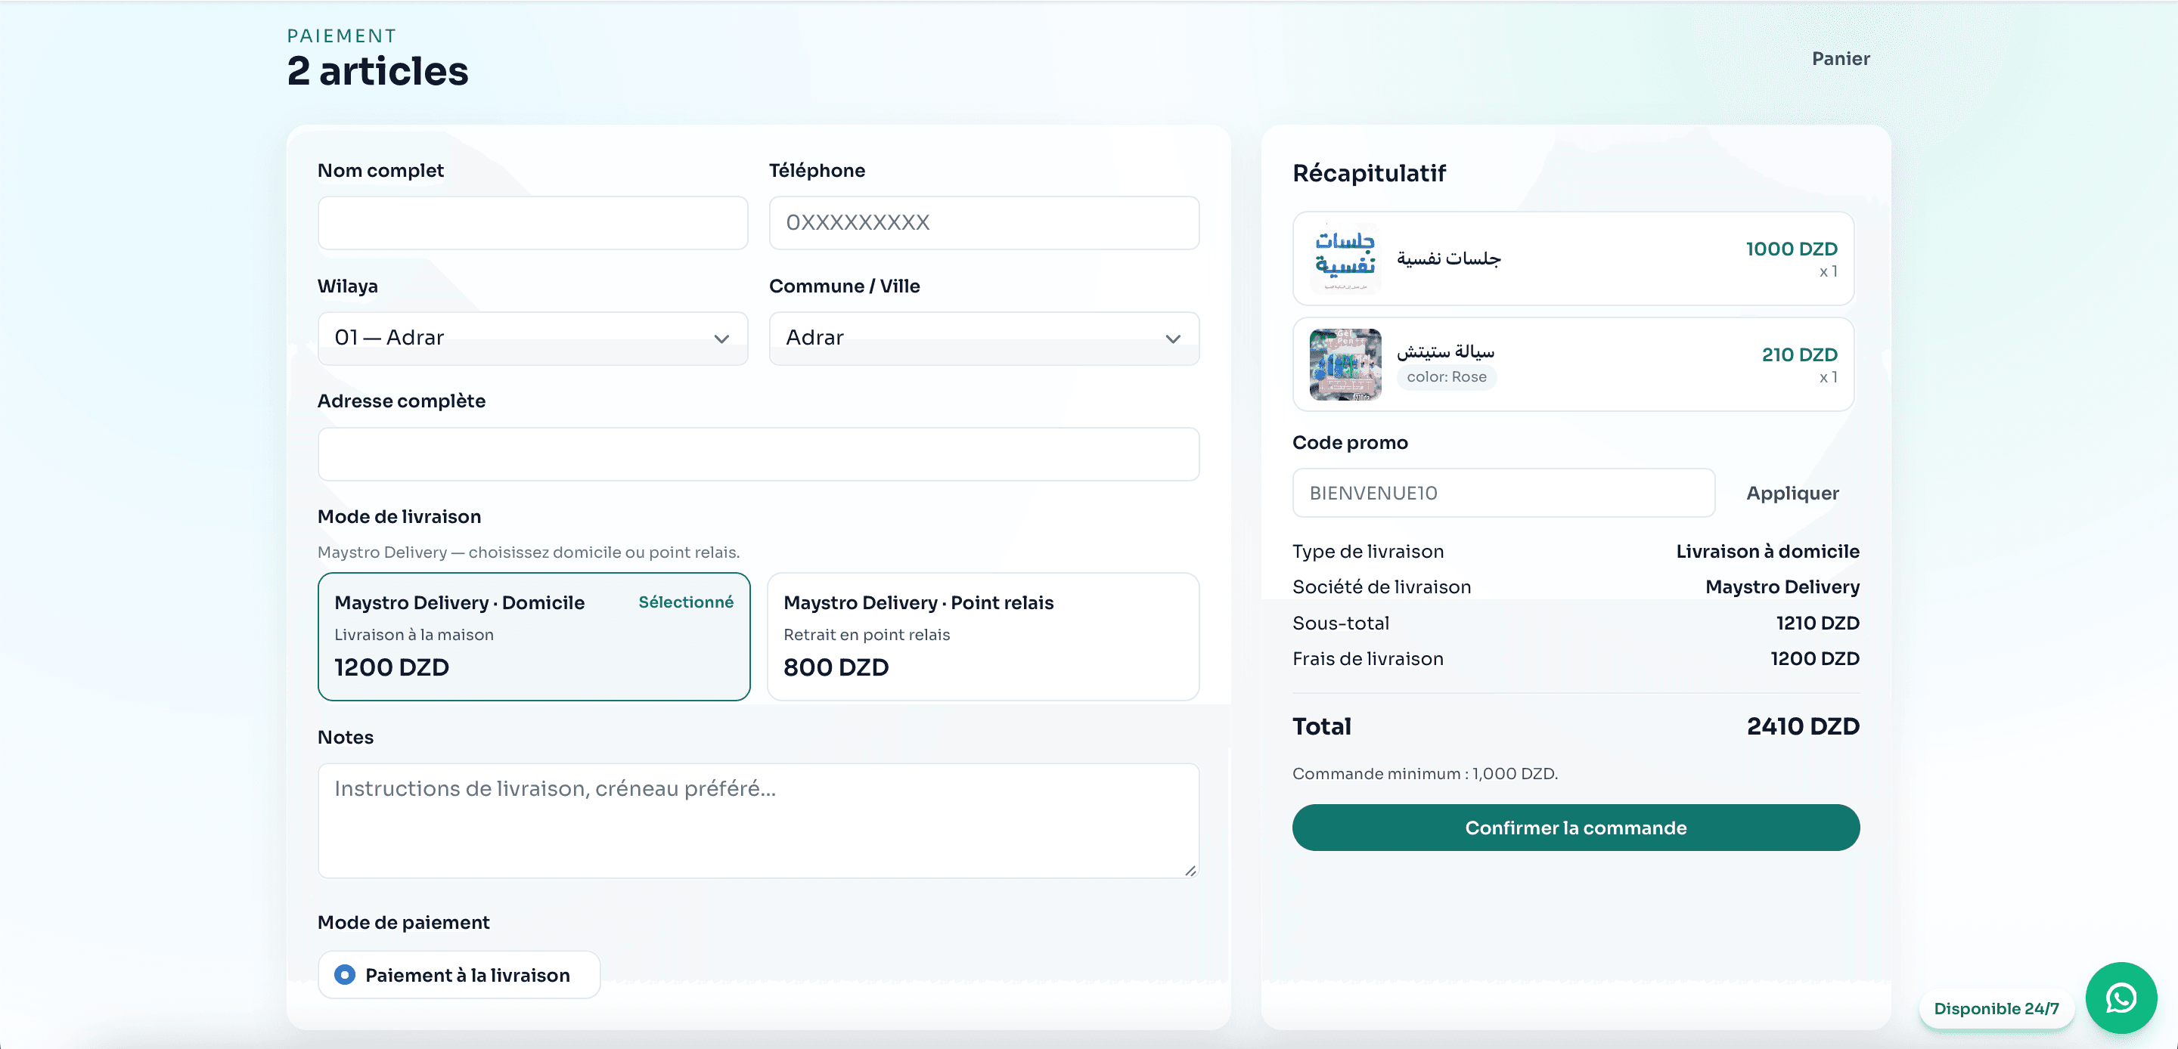Click the Code promo BIENVENUE10 field

(1503, 493)
